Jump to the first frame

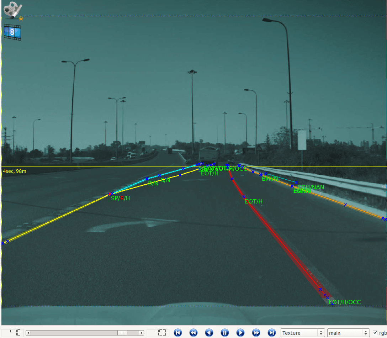[x=178, y=333]
